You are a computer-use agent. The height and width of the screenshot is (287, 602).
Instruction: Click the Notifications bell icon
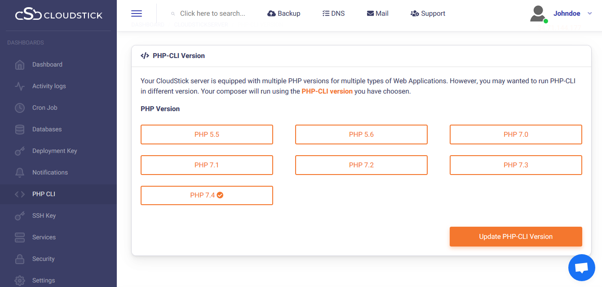20,173
